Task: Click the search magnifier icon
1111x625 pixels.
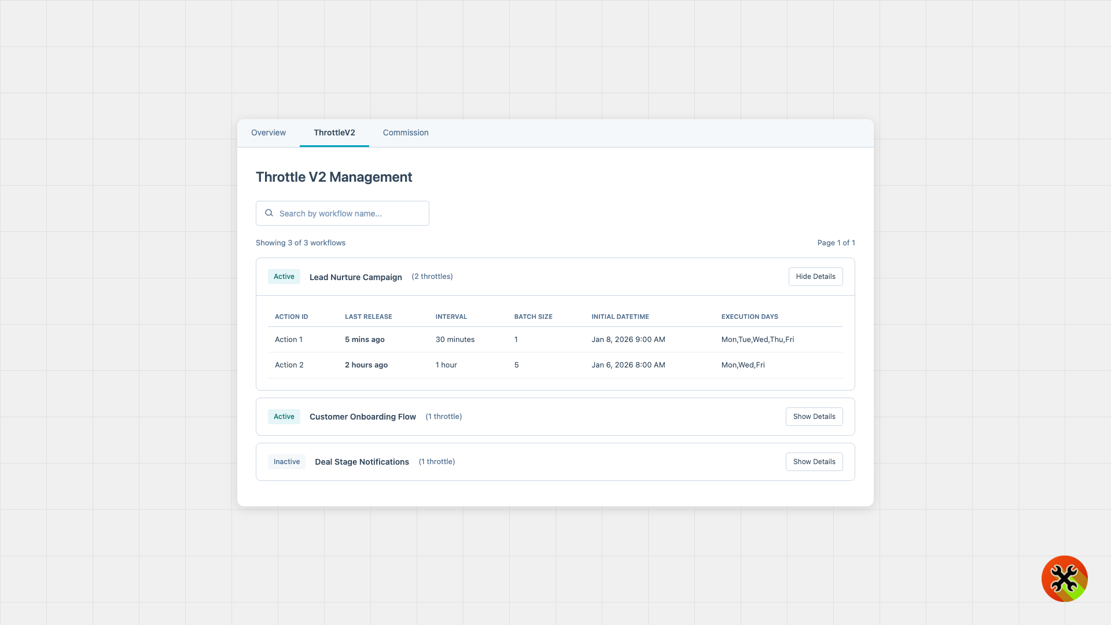Action: click(269, 213)
